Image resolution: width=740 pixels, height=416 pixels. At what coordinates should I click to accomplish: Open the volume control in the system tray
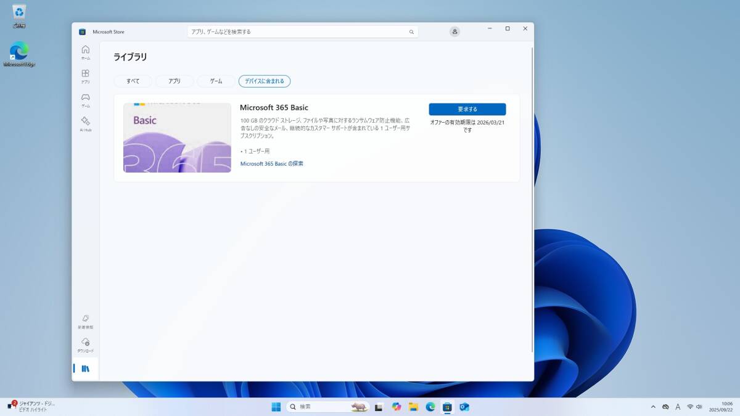point(699,407)
